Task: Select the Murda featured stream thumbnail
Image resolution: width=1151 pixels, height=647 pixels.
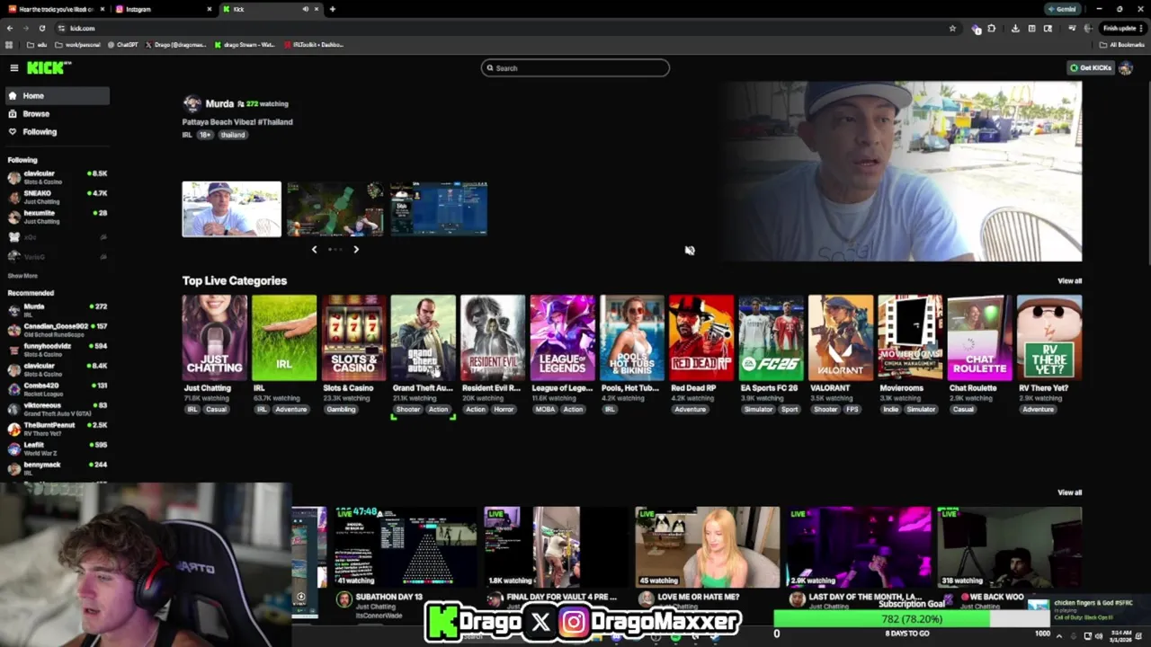Action: 231,209
